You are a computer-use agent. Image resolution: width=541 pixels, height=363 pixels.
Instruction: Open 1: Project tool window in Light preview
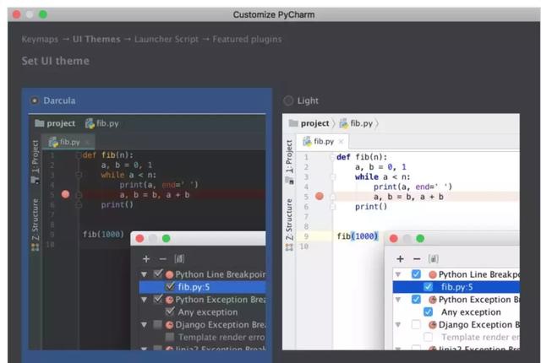click(x=289, y=156)
